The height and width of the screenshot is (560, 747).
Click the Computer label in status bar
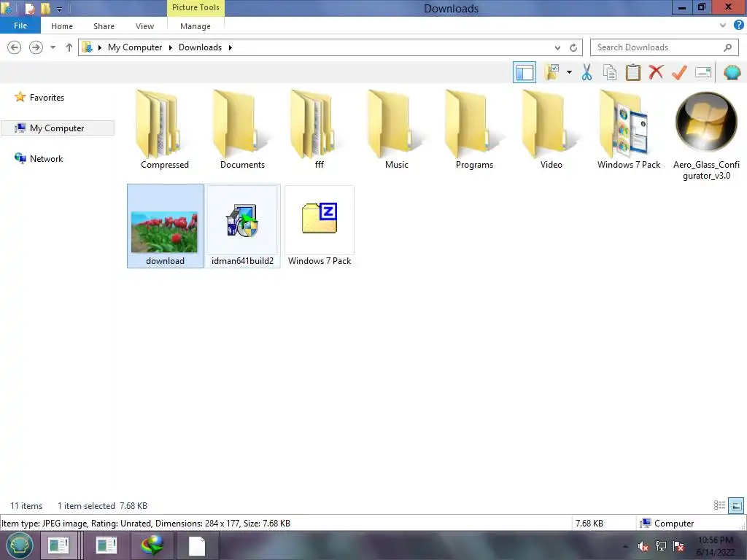pos(674,523)
